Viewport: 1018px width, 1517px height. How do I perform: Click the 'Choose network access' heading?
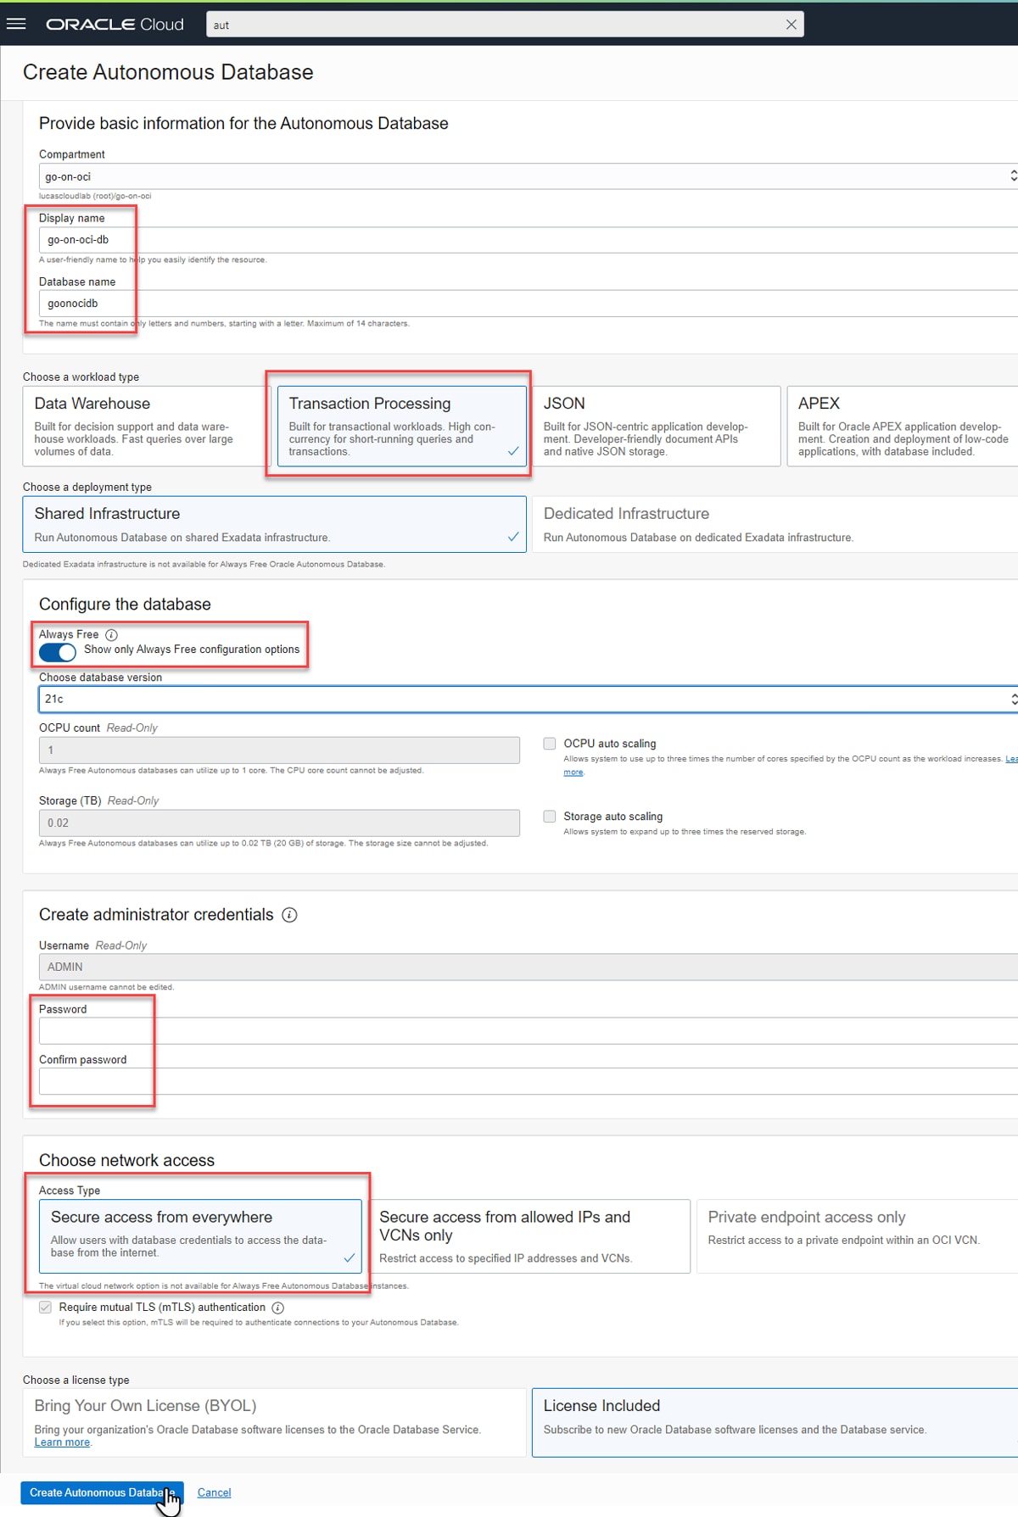(126, 1161)
